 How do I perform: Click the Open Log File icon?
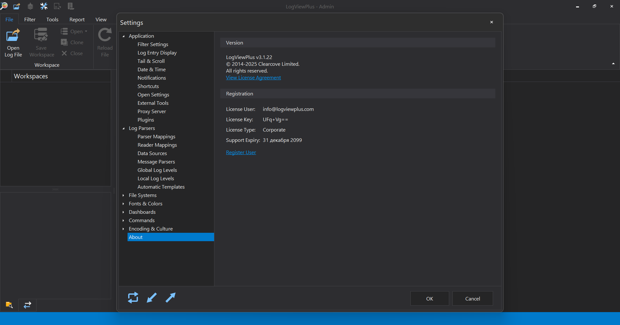[x=13, y=35]
